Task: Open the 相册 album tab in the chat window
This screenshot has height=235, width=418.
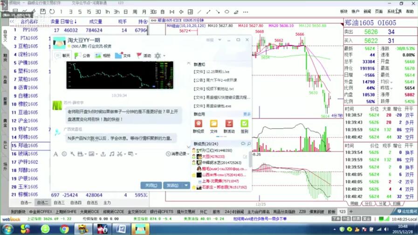Action: point(103,55)
